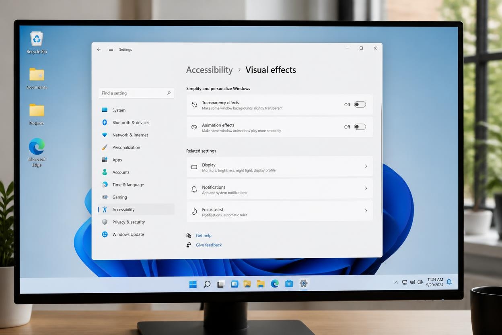Select Time & language category
502x335 pixels.
[136, 184]
